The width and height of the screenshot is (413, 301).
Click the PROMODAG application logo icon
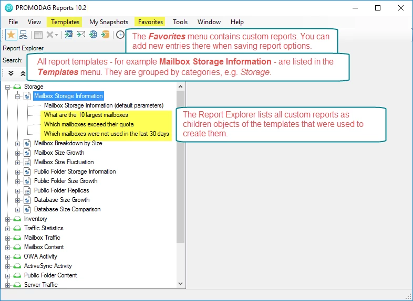9,8
